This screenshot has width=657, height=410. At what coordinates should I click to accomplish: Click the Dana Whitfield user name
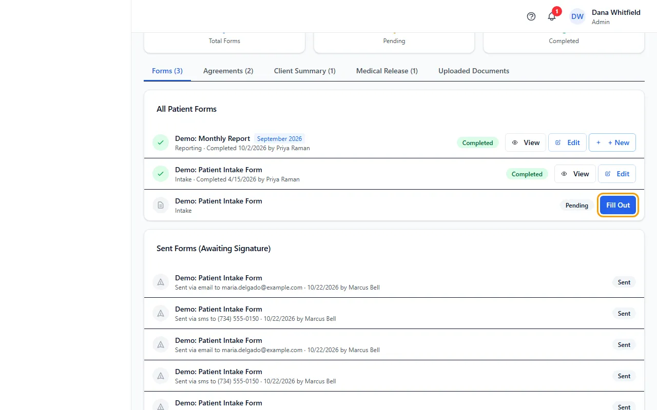pos(616,12)
